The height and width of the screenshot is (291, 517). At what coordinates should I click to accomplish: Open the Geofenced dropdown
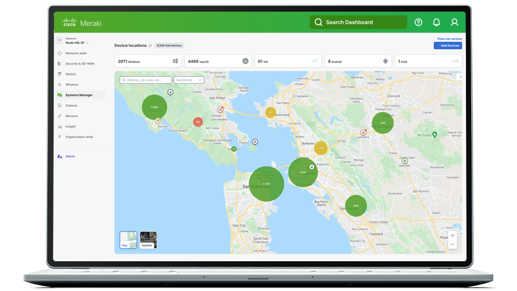click(189, 80)
